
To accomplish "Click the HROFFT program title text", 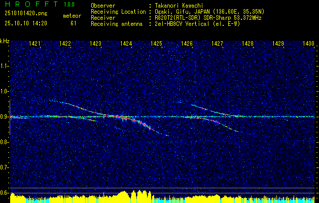I will tap(31, 4).
